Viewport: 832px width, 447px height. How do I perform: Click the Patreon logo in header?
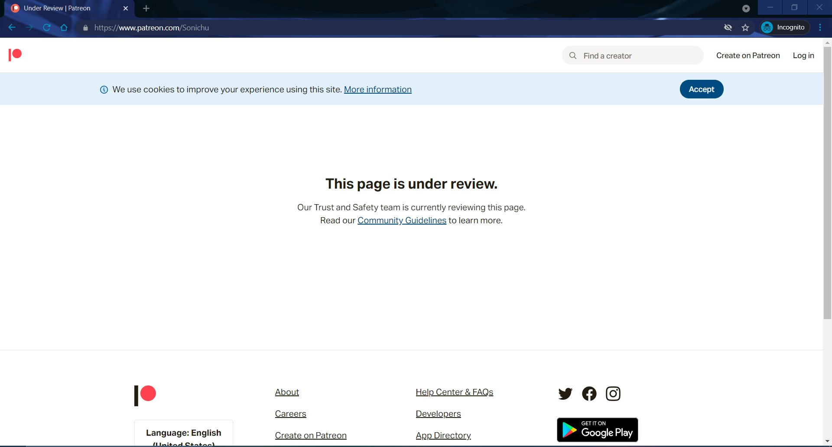coord(15,55)
